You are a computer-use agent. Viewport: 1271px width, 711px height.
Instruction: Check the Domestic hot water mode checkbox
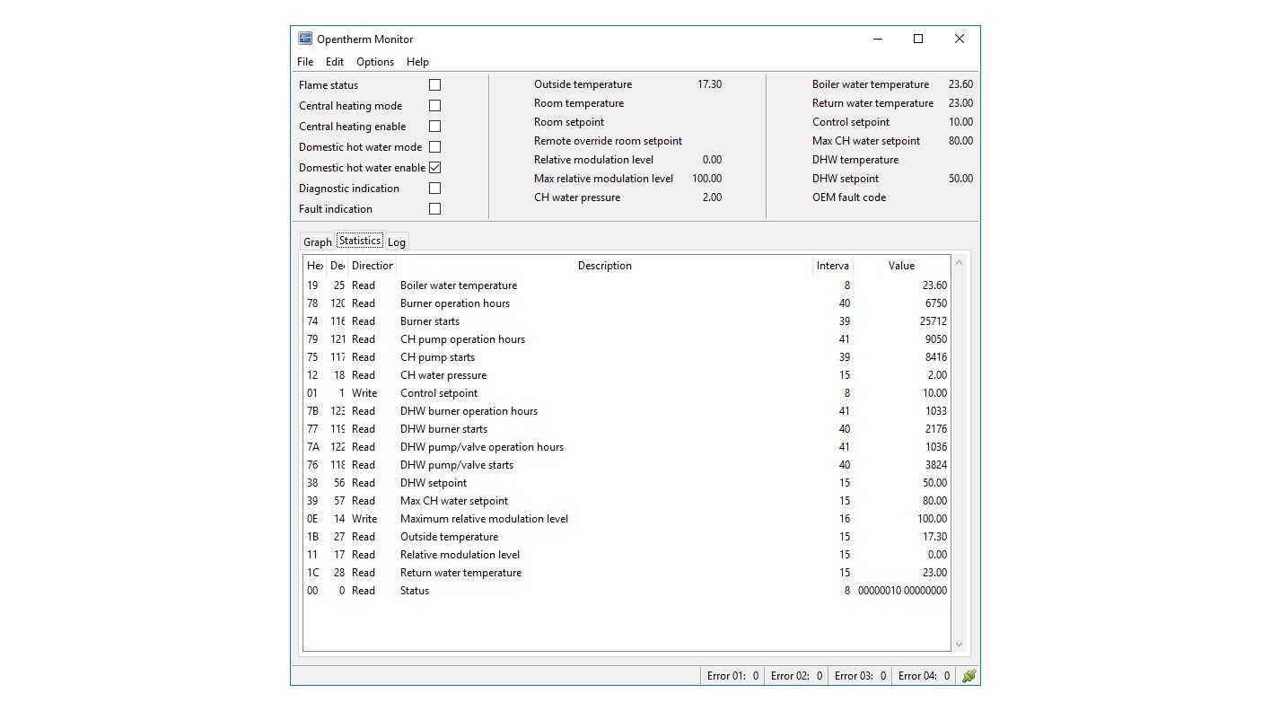[x=434, y=146]
